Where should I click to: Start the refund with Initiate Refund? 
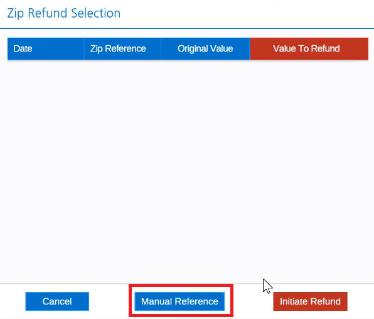[310, 301]
